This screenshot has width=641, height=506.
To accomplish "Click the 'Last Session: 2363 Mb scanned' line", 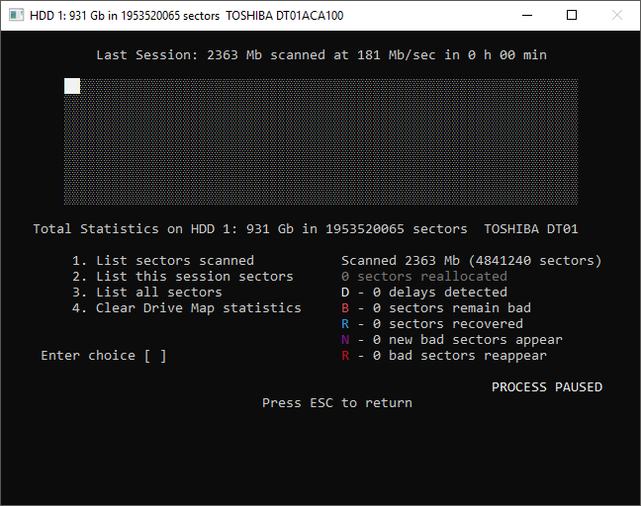I will 321,55.
